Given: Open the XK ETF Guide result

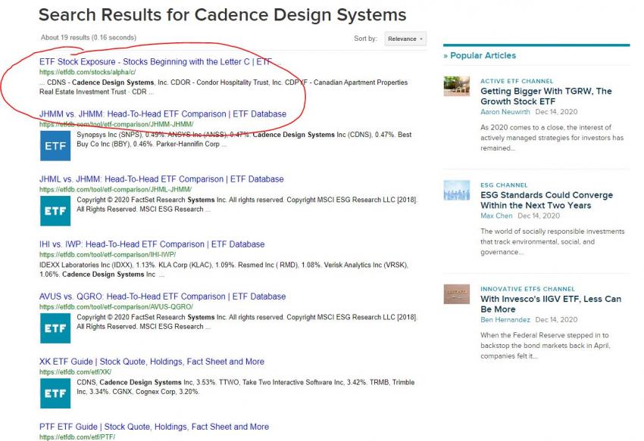Looking at the screenshot, I should (x=152, y=362).
